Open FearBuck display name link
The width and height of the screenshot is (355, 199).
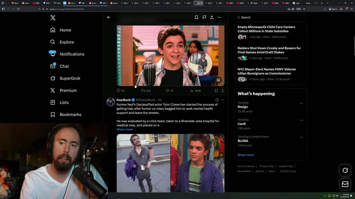point(124,100)
